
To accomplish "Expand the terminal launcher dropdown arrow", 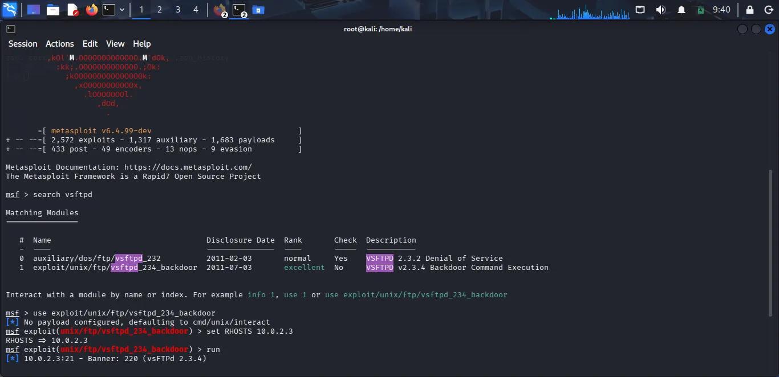I will click(x=121, y=10).
